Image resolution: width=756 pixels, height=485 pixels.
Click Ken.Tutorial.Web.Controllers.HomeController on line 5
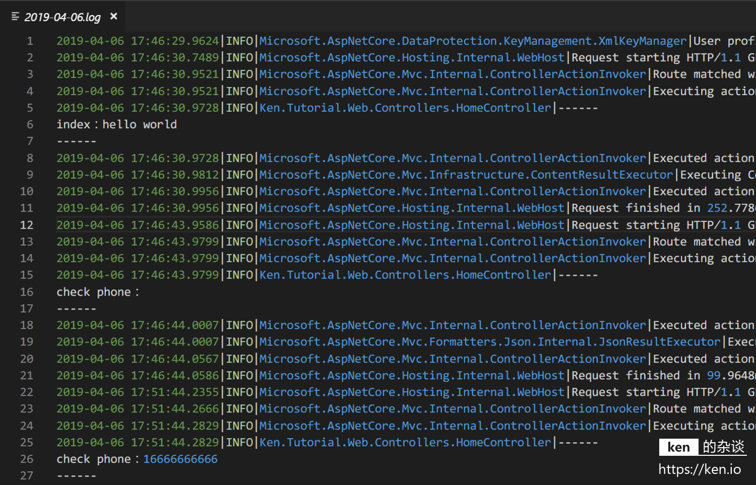(x=405, y=108)
